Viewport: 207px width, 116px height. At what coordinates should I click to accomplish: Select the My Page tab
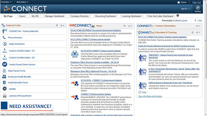8,16
